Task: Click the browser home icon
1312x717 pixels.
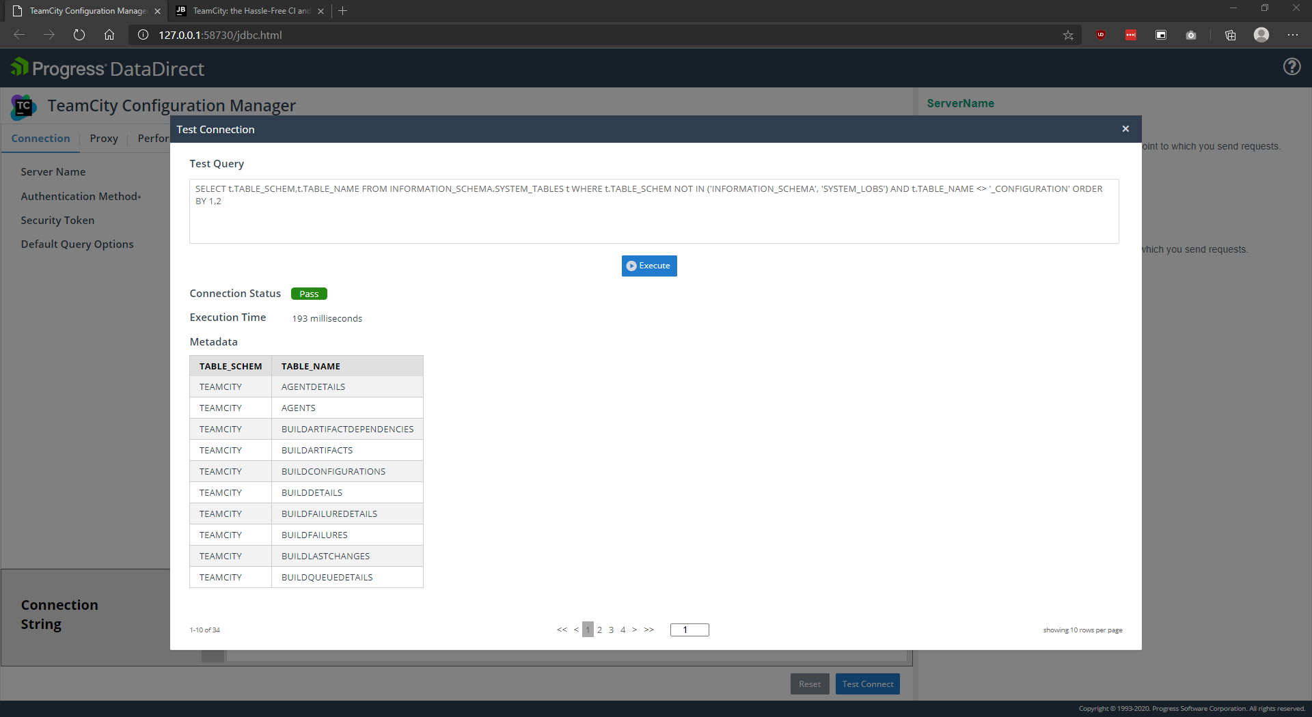Action: [x=109, y=35]
